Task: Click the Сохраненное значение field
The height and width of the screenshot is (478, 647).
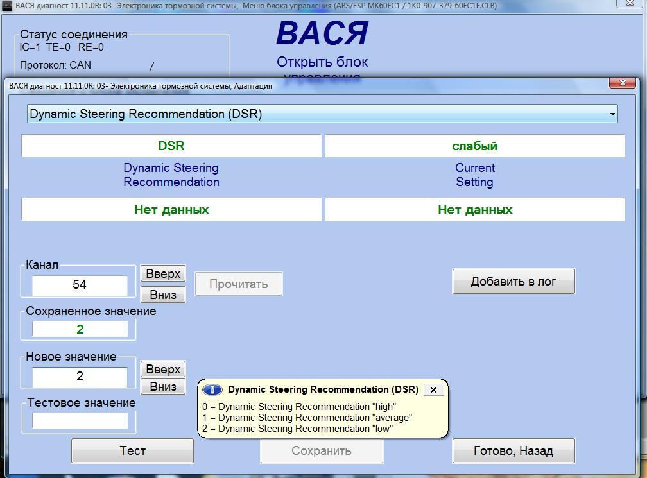Action: pyautogui.click(x=80, y=329)
